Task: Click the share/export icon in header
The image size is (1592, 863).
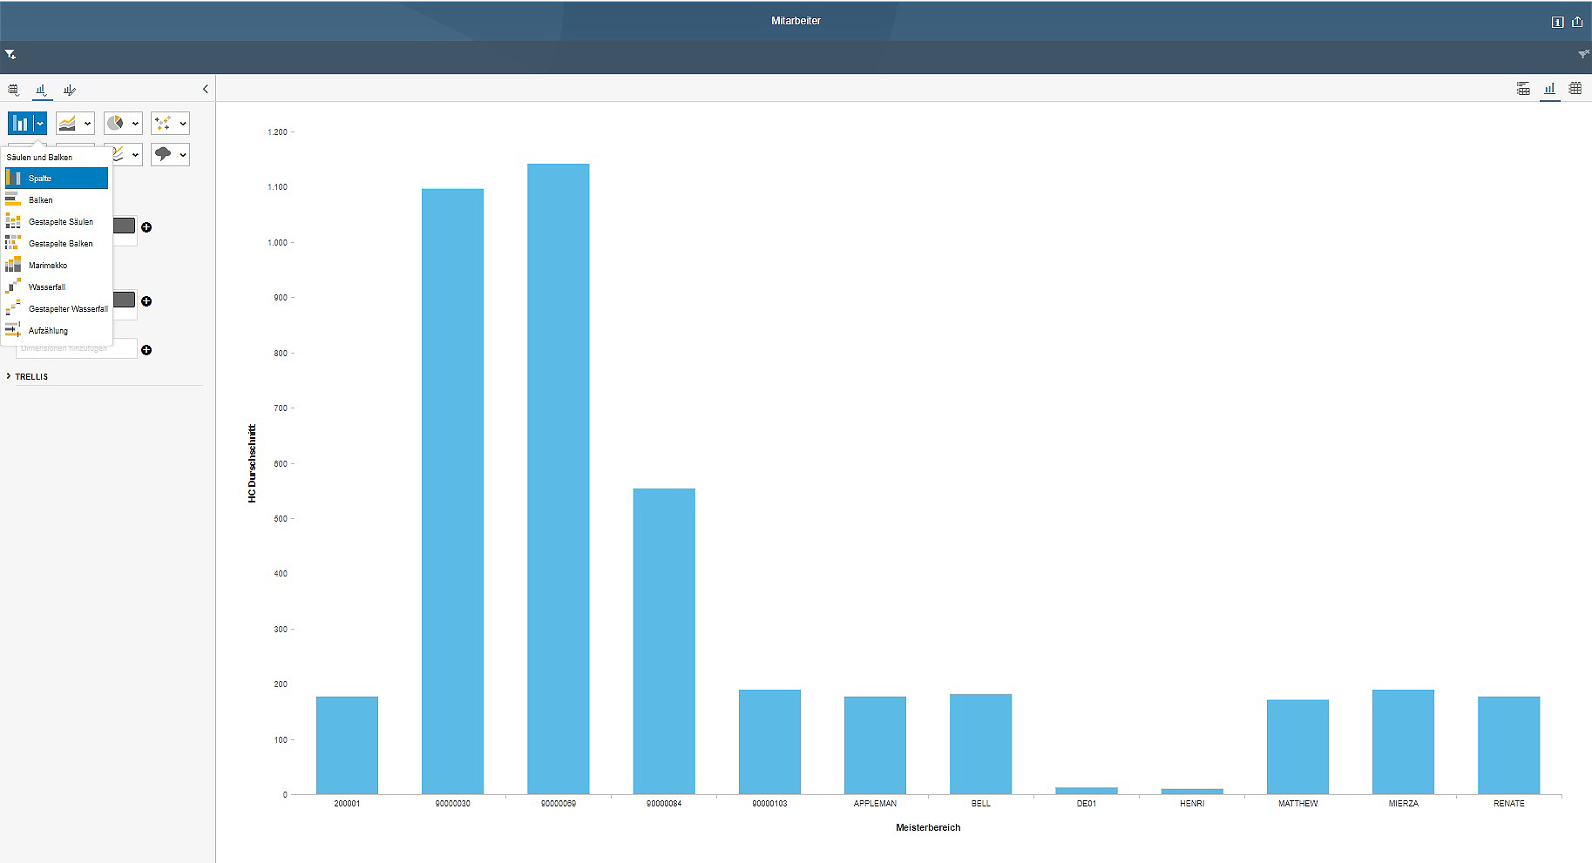Action: click(1577, 22)
